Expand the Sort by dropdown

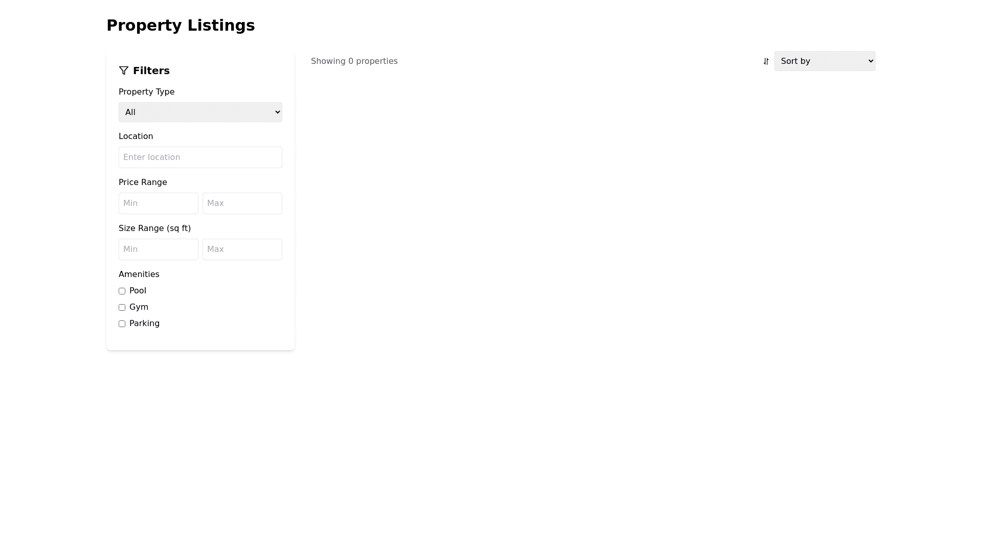(x=824, y=61)
